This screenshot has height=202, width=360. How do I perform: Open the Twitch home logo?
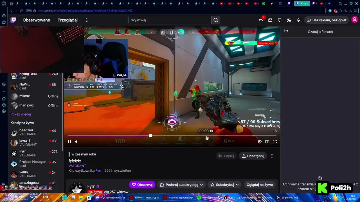tap(13, 20)
